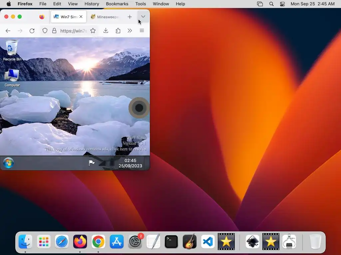Click the Action Center flag in Win7 taskbar
341x255 pixels.
(x=91, y=163)
